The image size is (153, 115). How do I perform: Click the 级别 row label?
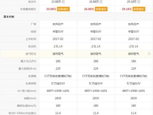click(x=33, y=32)
